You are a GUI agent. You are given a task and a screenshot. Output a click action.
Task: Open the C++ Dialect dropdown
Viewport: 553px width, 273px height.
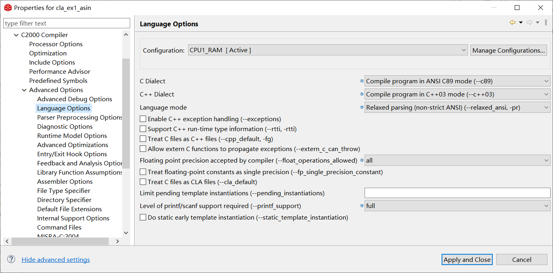[x=458, y=94]
